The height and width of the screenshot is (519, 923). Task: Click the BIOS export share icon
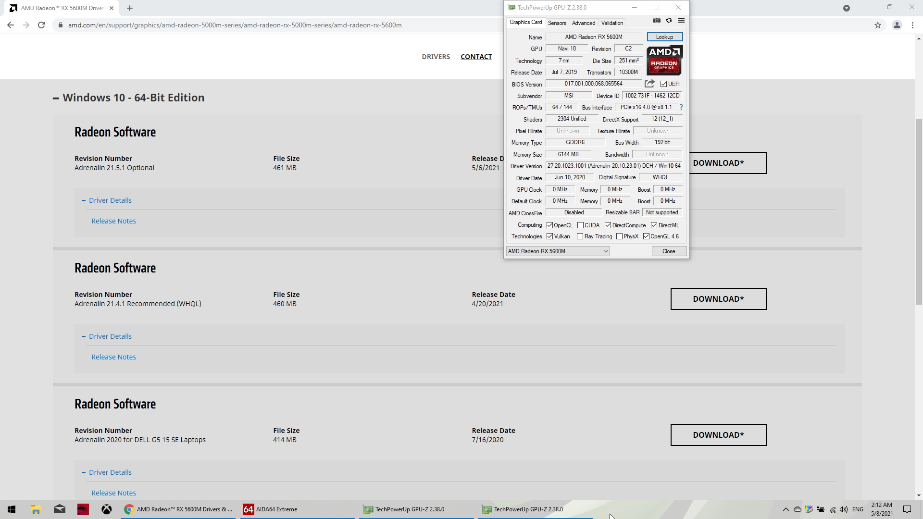(x=649, y=84)
